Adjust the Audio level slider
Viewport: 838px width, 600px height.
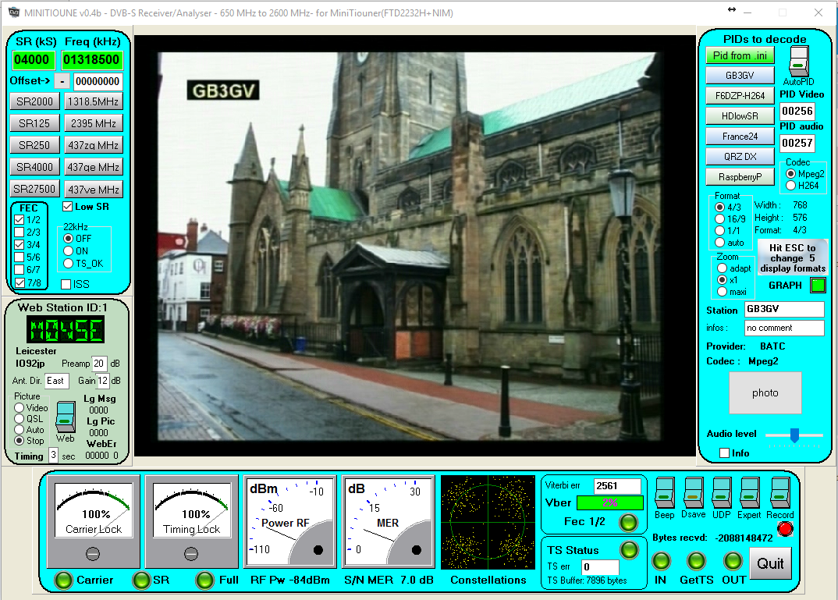pyautogui.click(x=794, y=435)
